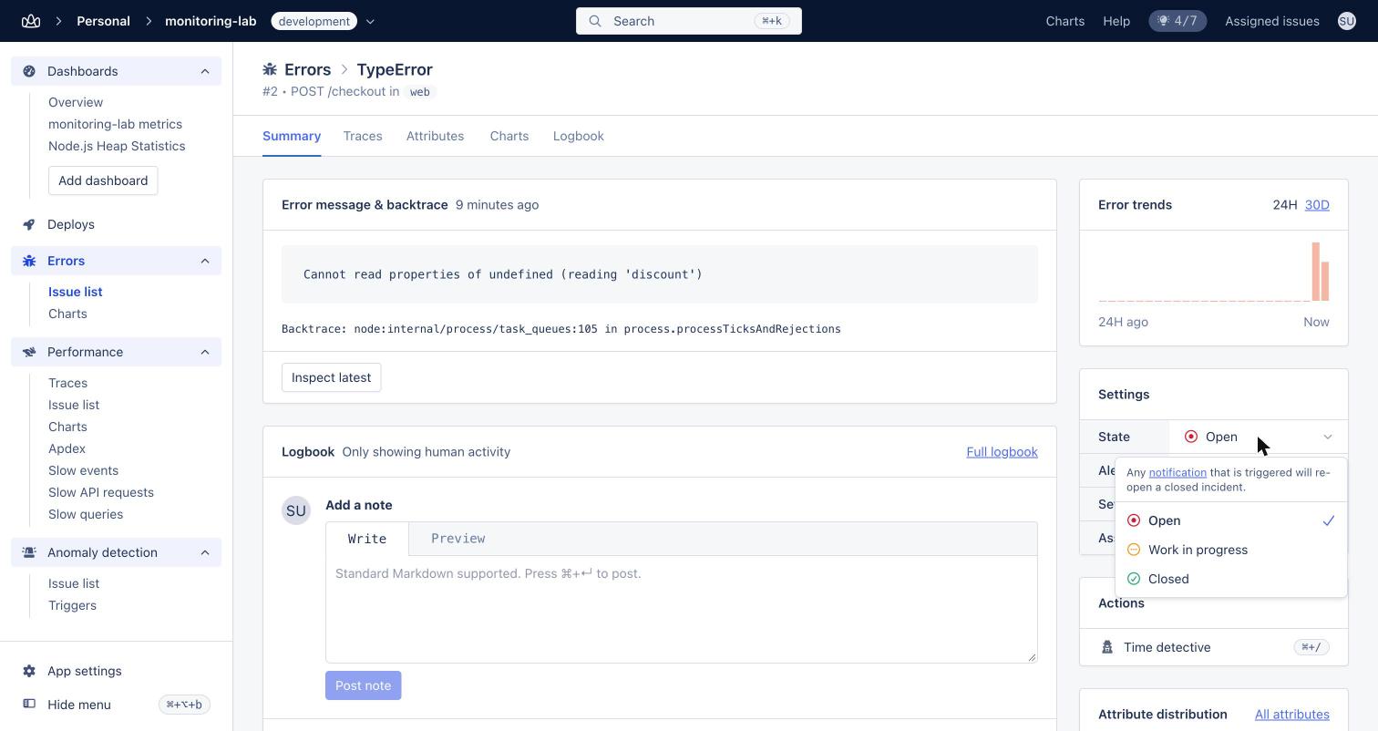Open the Full logbook link

point(1002,452)
